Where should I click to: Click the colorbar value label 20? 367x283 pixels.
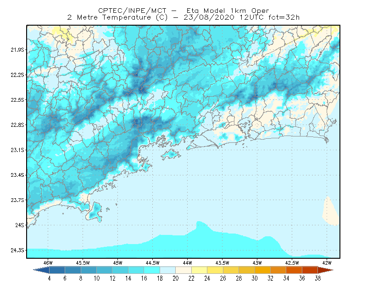pos(176,278)
